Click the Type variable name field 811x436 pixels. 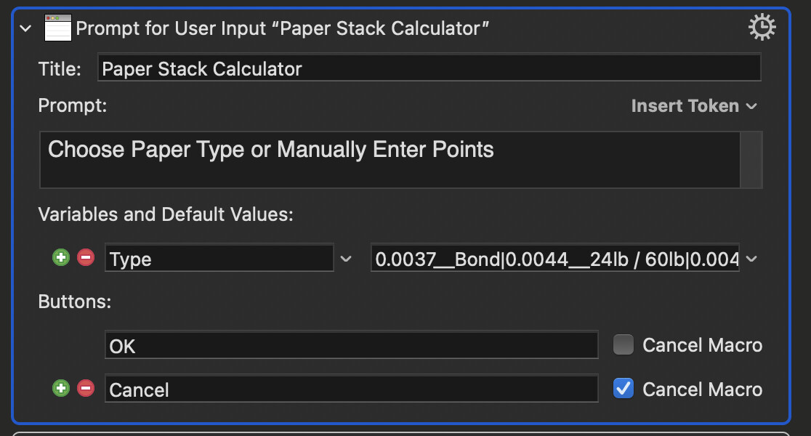pyautogui.click(x=219, y=259)
